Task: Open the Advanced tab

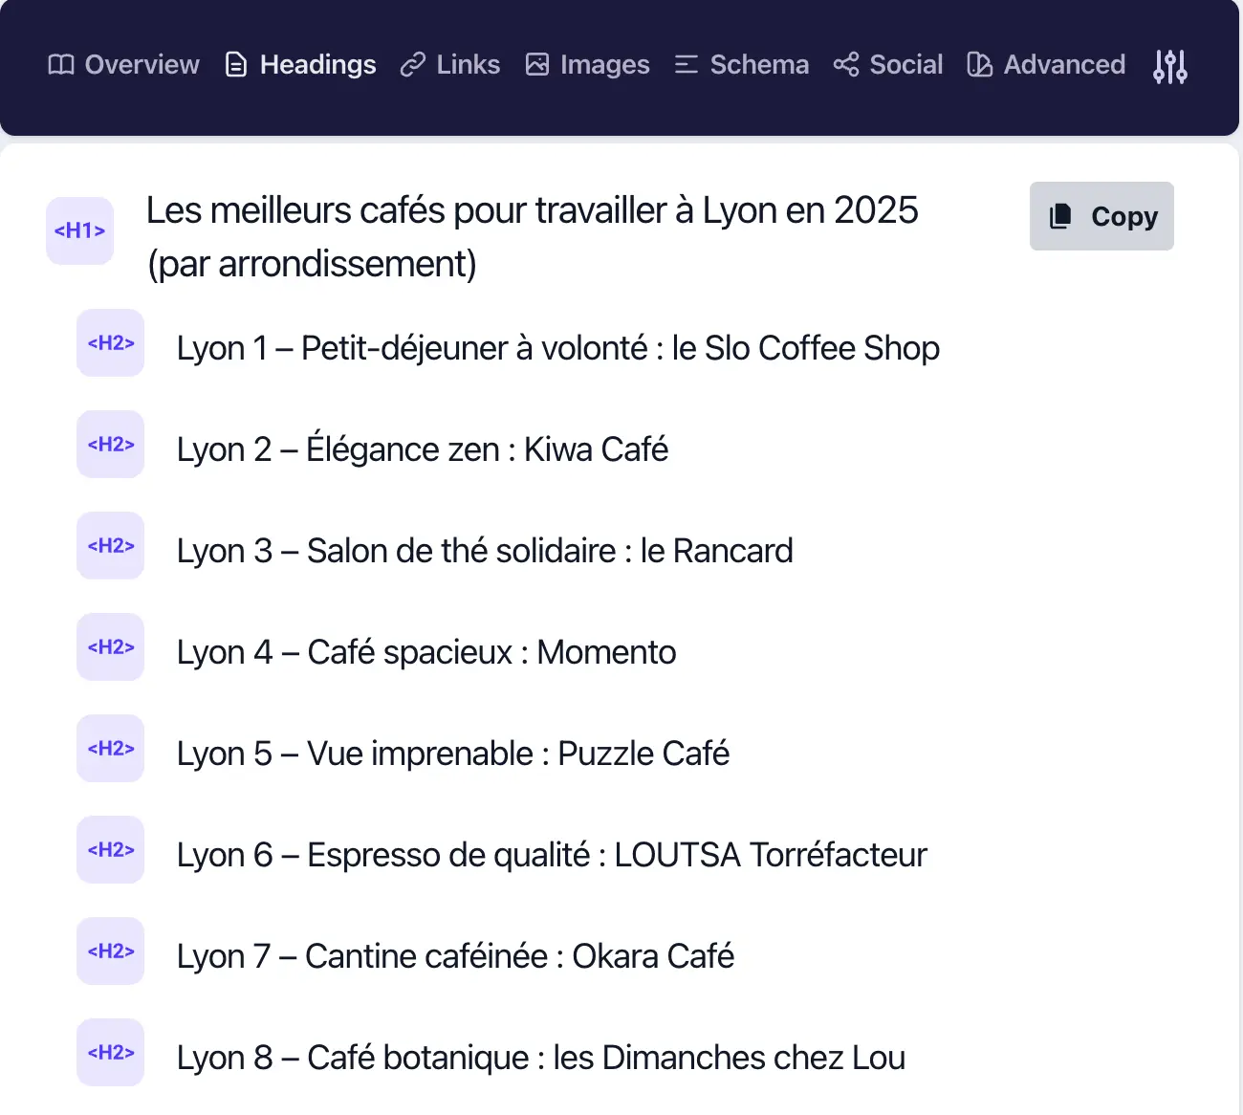Action: click(x=1047, y=65)
